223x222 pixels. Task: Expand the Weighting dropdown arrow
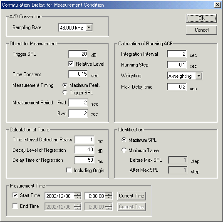[x=199, y=76]
